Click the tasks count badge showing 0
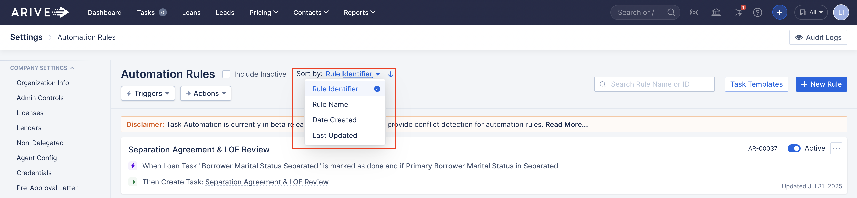857x198 pixels. point(163,12)
